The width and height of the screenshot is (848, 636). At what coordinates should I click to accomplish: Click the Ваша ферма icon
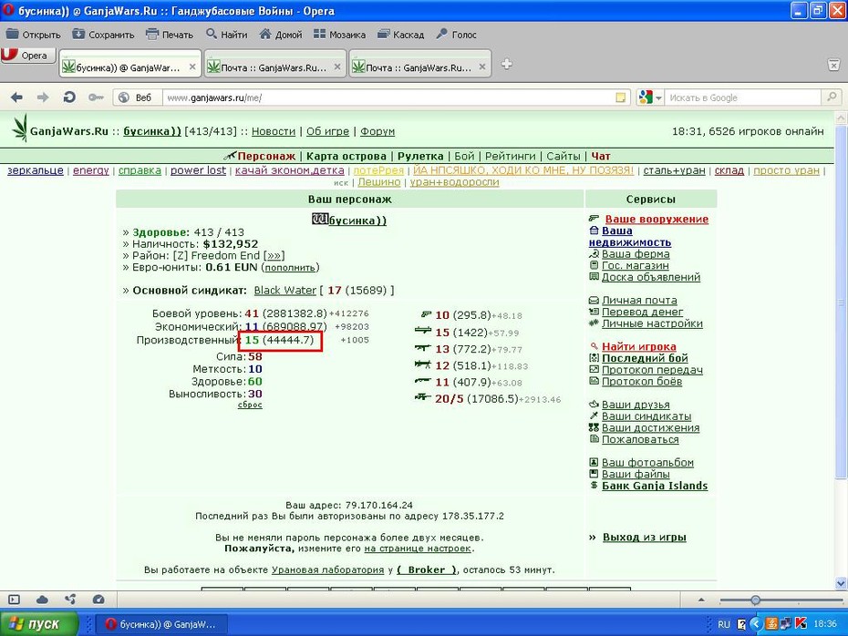[x=594, y=254]
